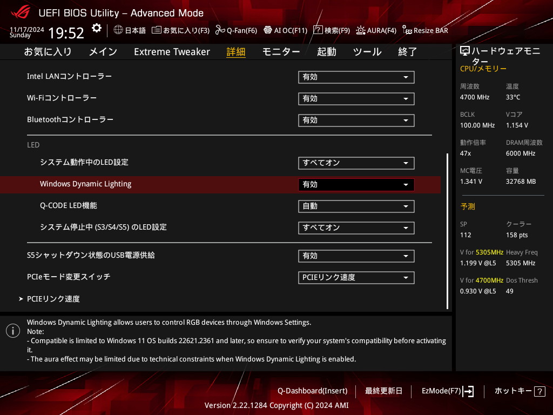The height and width of the screenshot is (415, 553).
Task: Toggle Resize BAR icon
Action: click(x=407, y=30)
